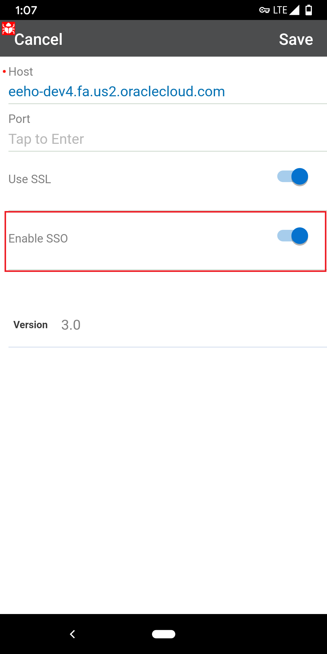Tap the Version label

(31, 325)
